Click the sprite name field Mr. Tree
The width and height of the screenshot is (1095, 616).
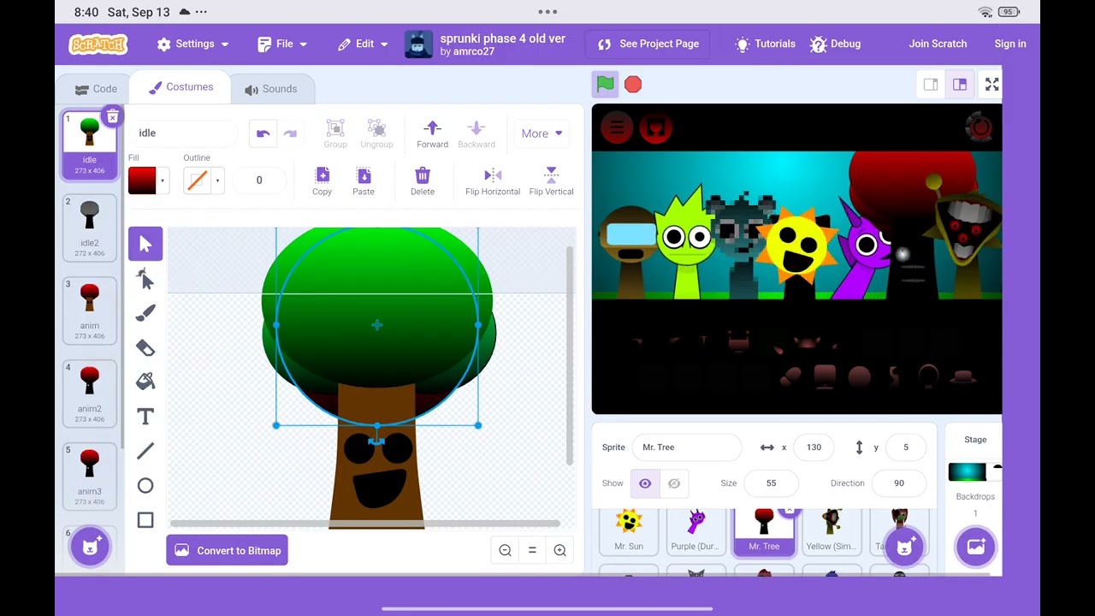686,447
